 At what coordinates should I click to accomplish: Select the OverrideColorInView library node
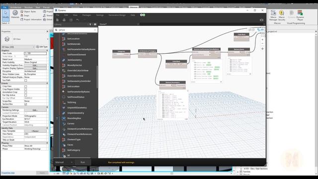[78, 71]
